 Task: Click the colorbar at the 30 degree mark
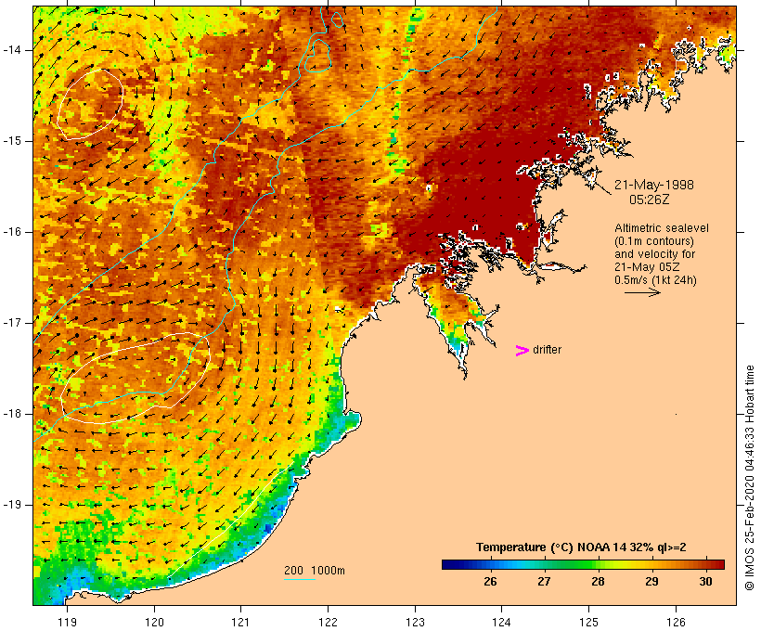coord(705,564)
